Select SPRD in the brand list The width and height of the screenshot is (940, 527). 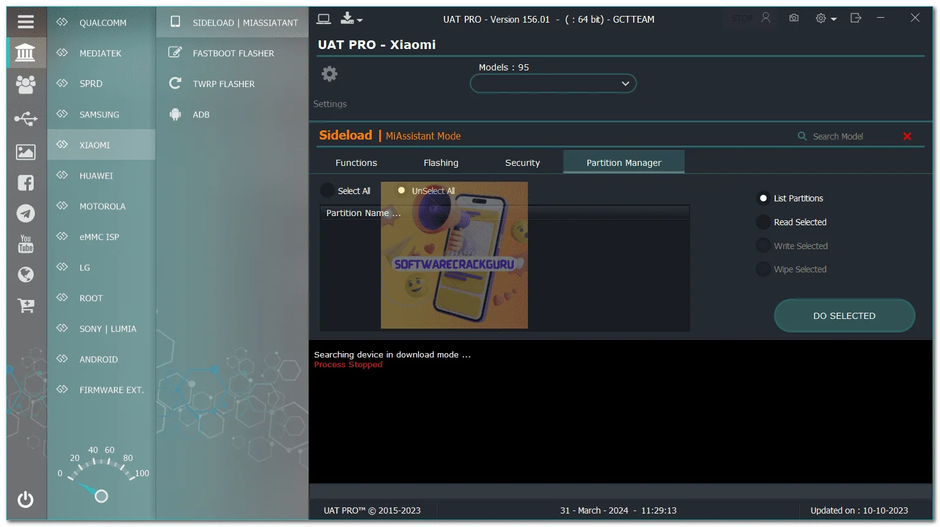pos(102,84)
